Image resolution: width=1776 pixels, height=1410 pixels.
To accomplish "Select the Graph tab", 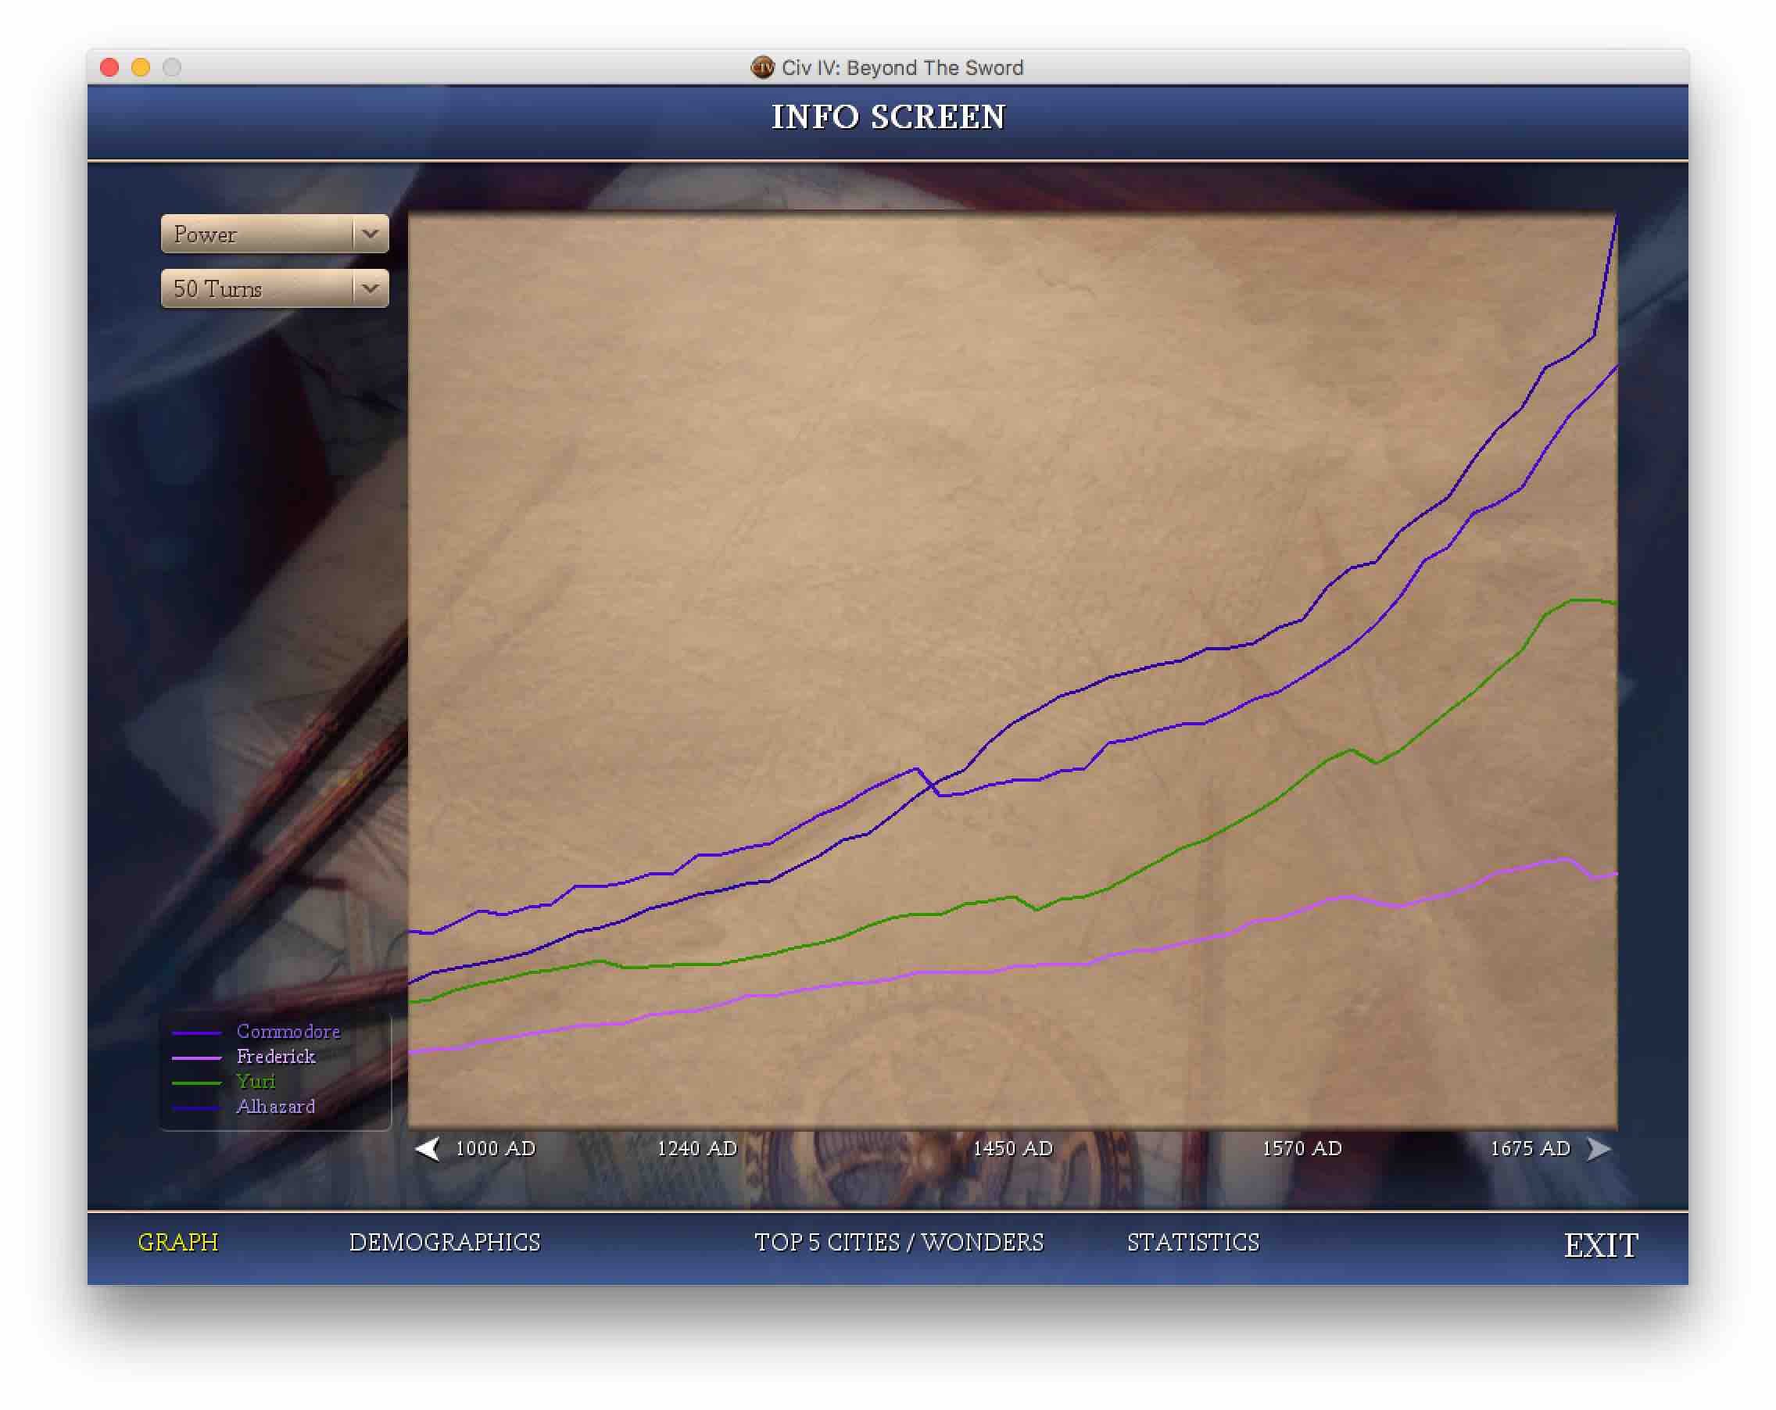I will [x=178, y=1242].
